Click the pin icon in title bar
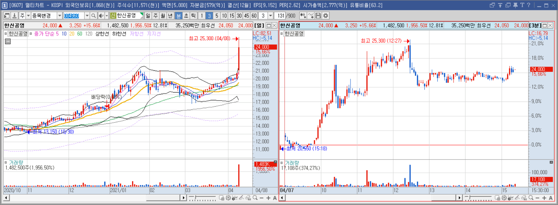558x205 pixels. tap(515, 5)
